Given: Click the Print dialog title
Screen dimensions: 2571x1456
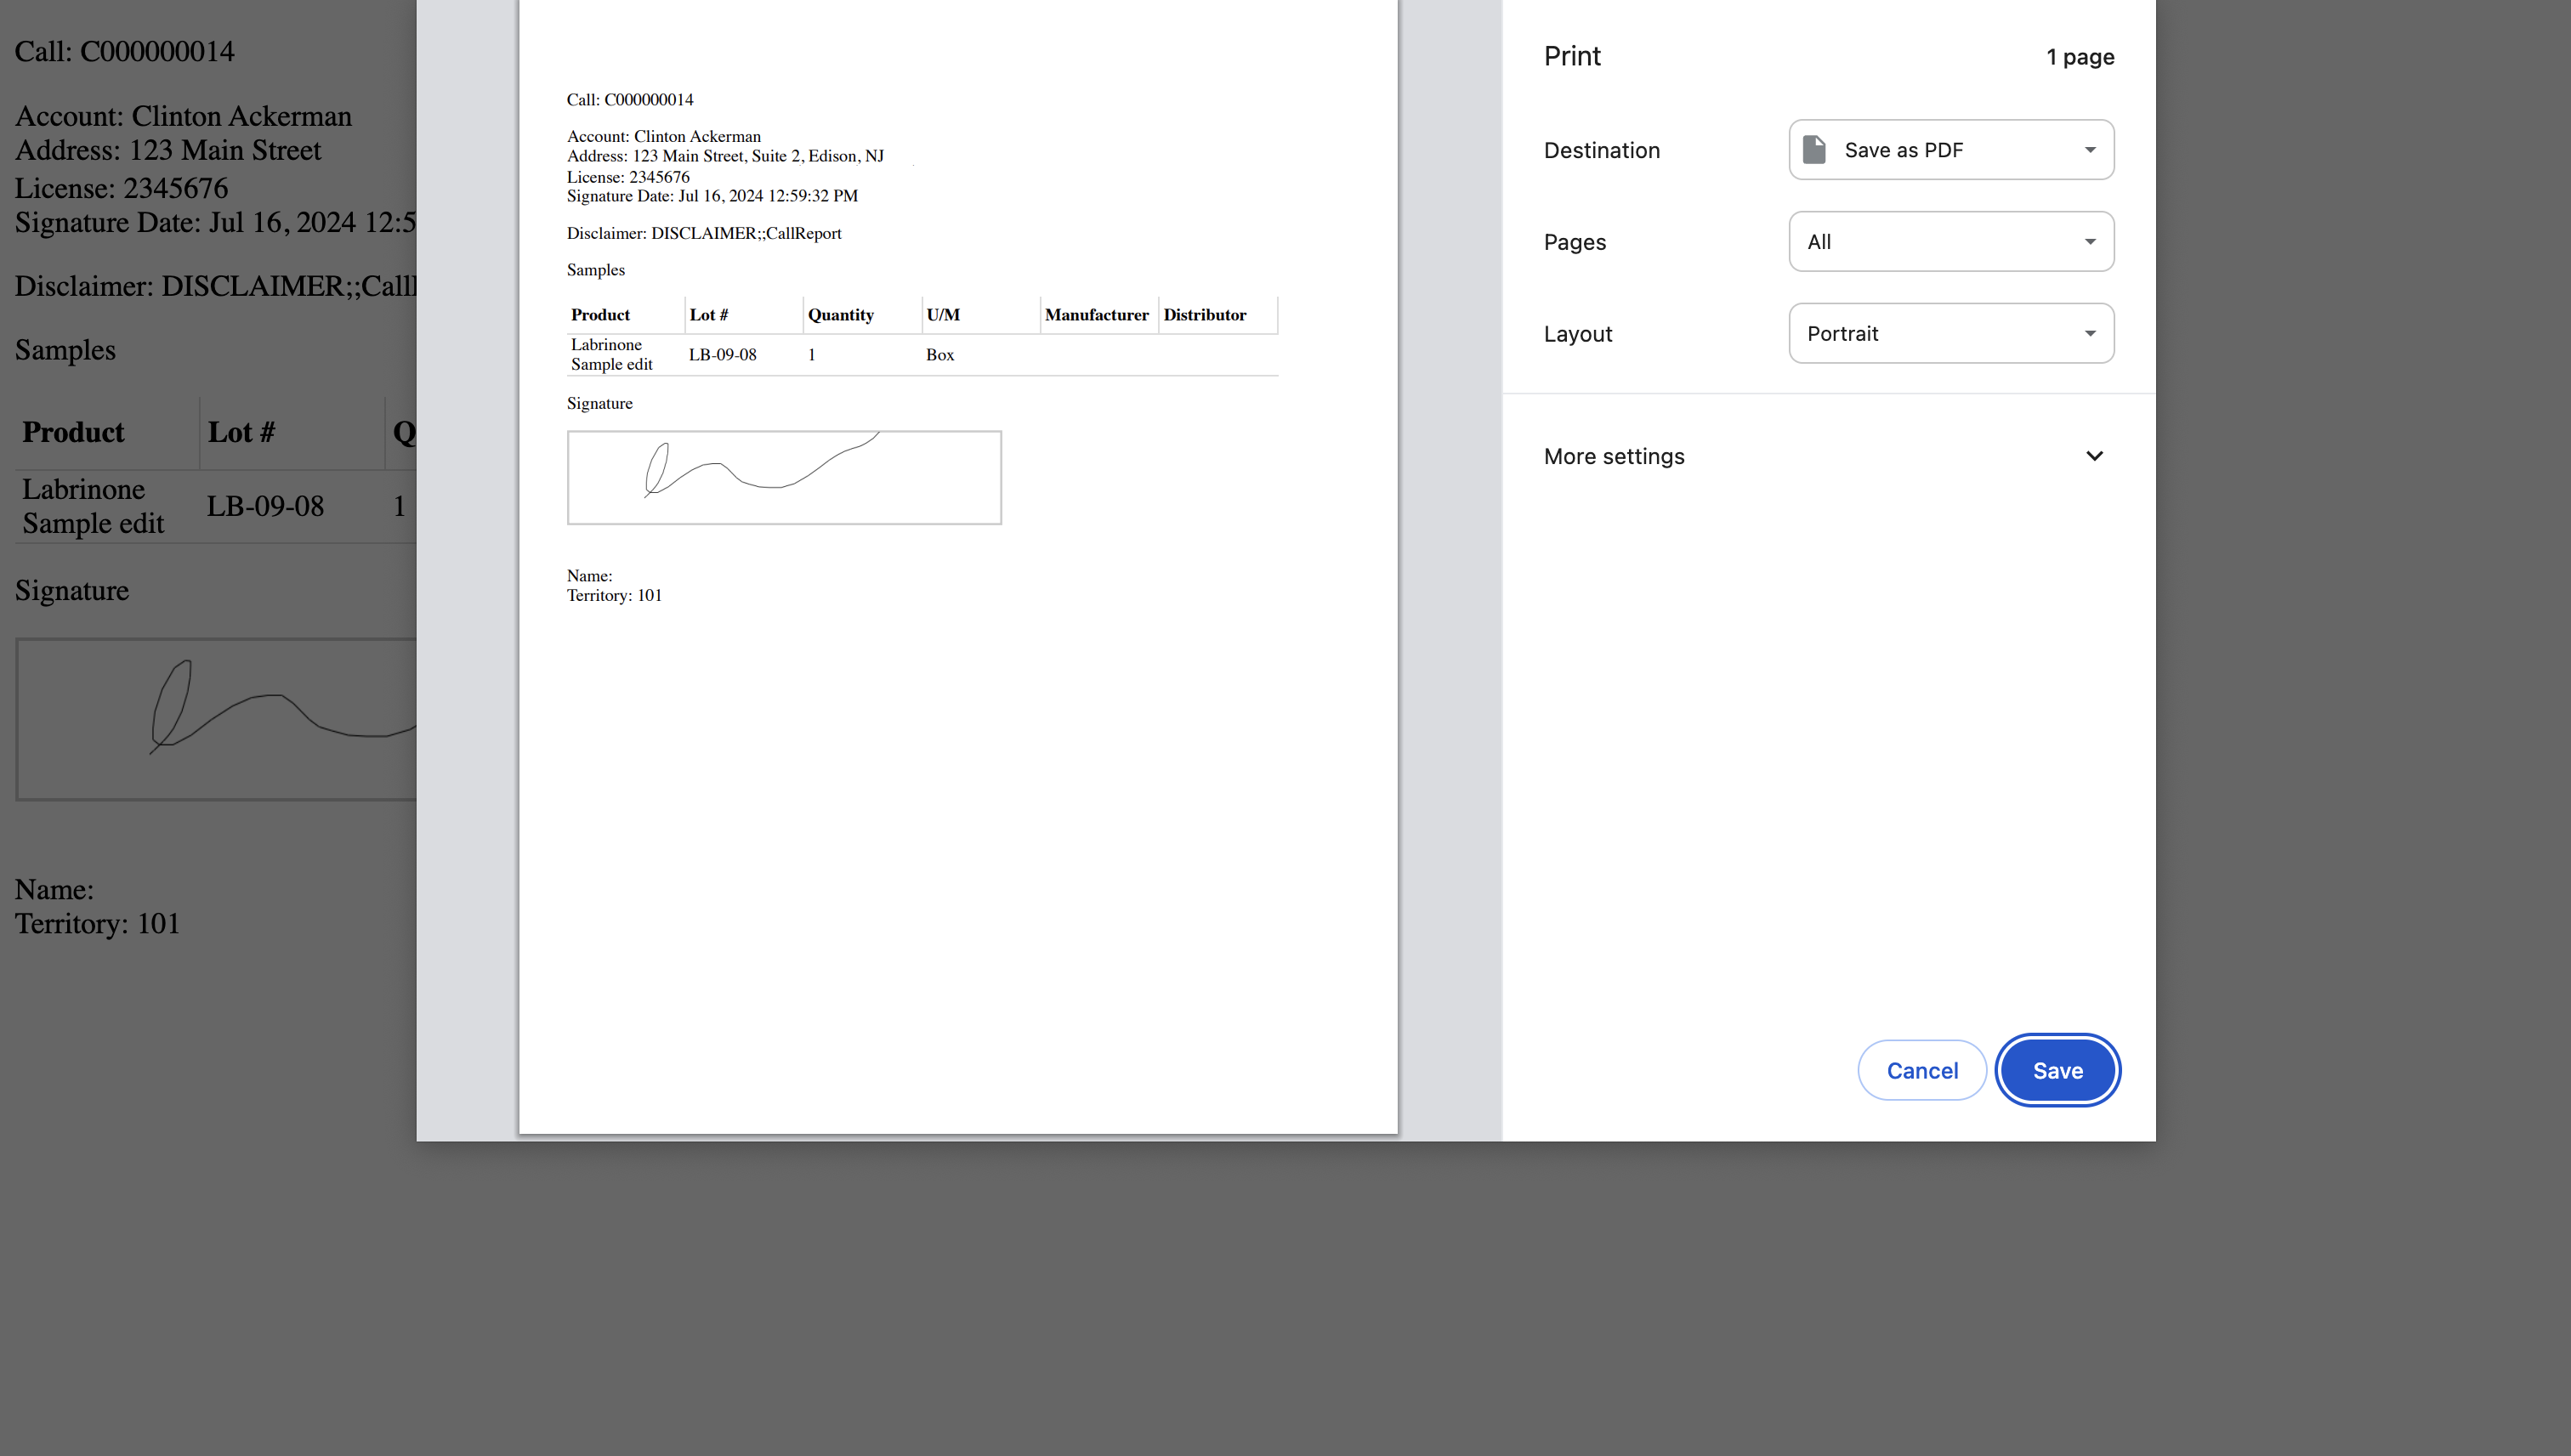Looking at the screenshot, I should click(1571, 56).
